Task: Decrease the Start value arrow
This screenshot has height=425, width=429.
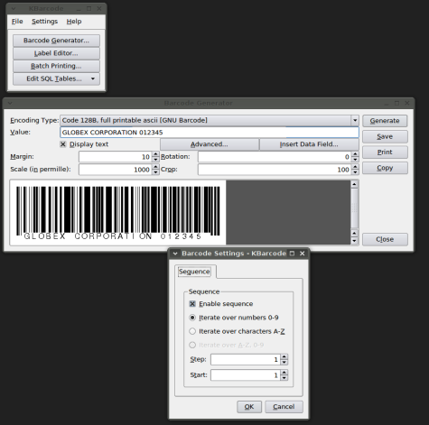Action: point(284,378)
